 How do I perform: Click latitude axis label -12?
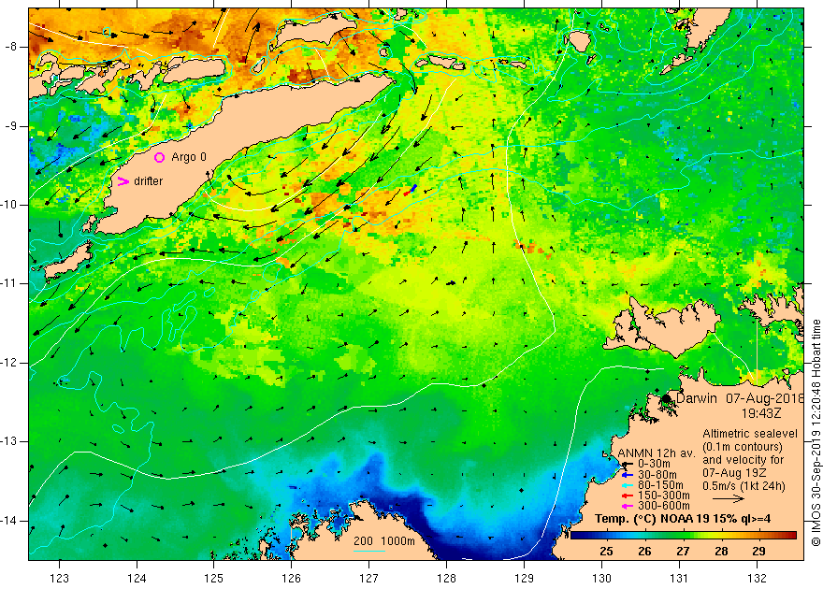[x=9, y=363]
